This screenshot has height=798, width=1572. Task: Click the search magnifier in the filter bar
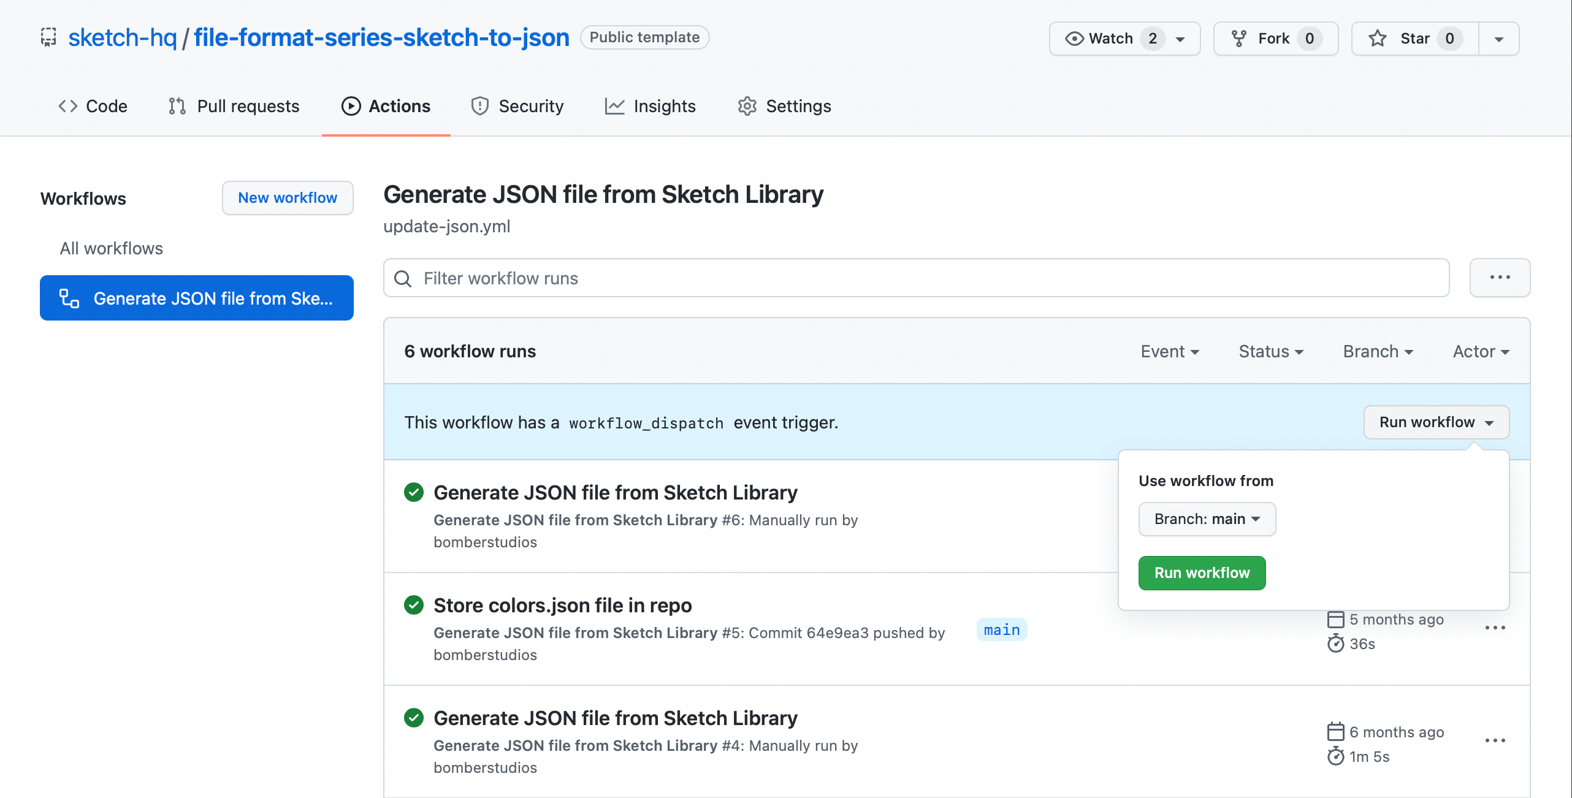coord(403,278)
